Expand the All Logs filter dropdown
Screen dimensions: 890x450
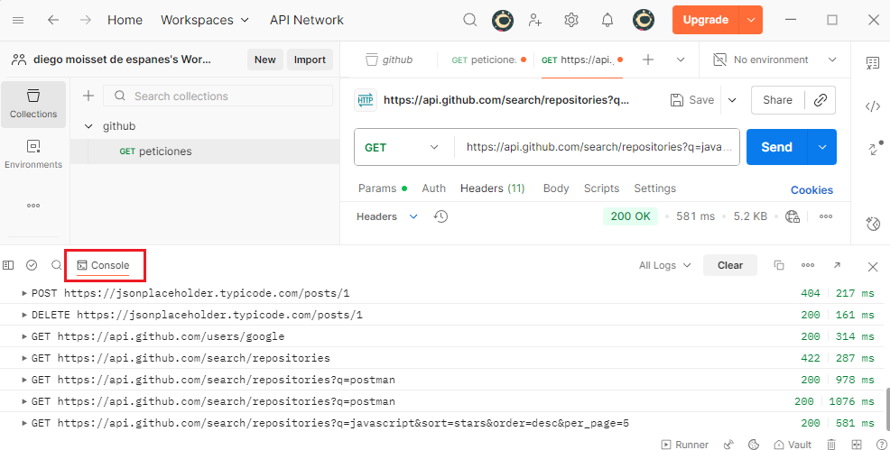664,265
